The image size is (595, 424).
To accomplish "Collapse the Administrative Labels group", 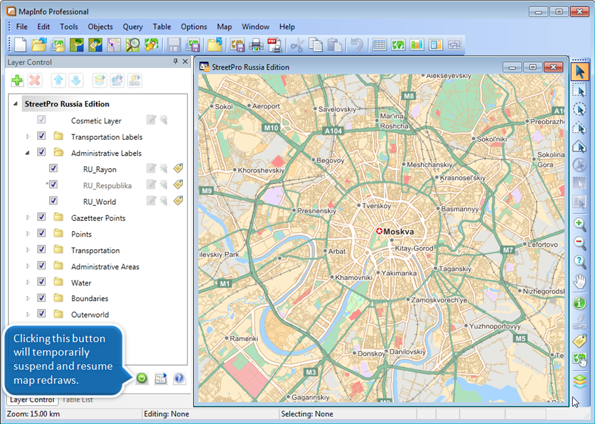I will [x=27, y=153].
